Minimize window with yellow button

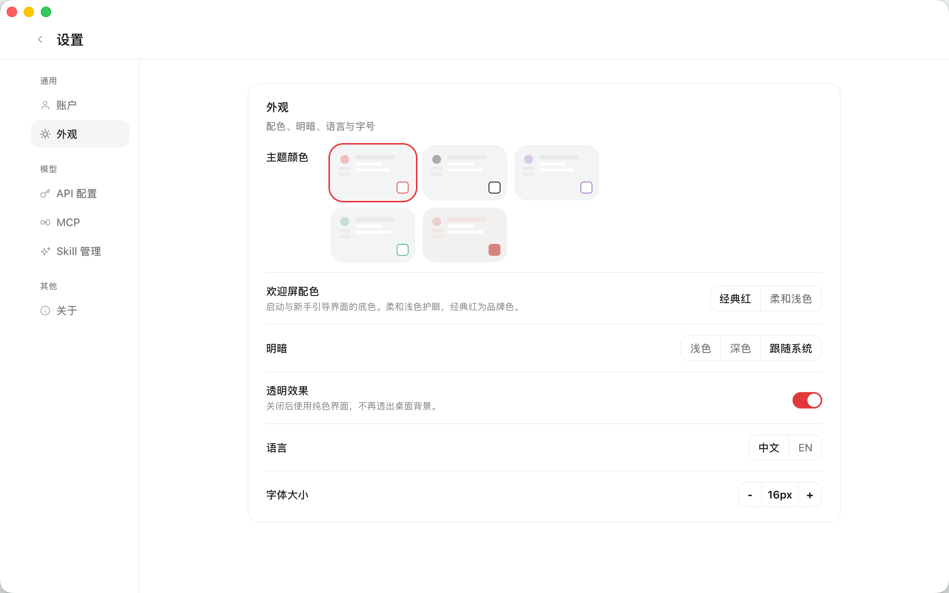[29, 12]
